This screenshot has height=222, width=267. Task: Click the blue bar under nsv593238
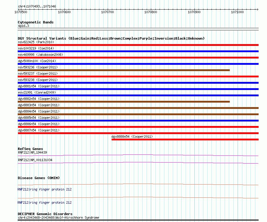[138, 83]
